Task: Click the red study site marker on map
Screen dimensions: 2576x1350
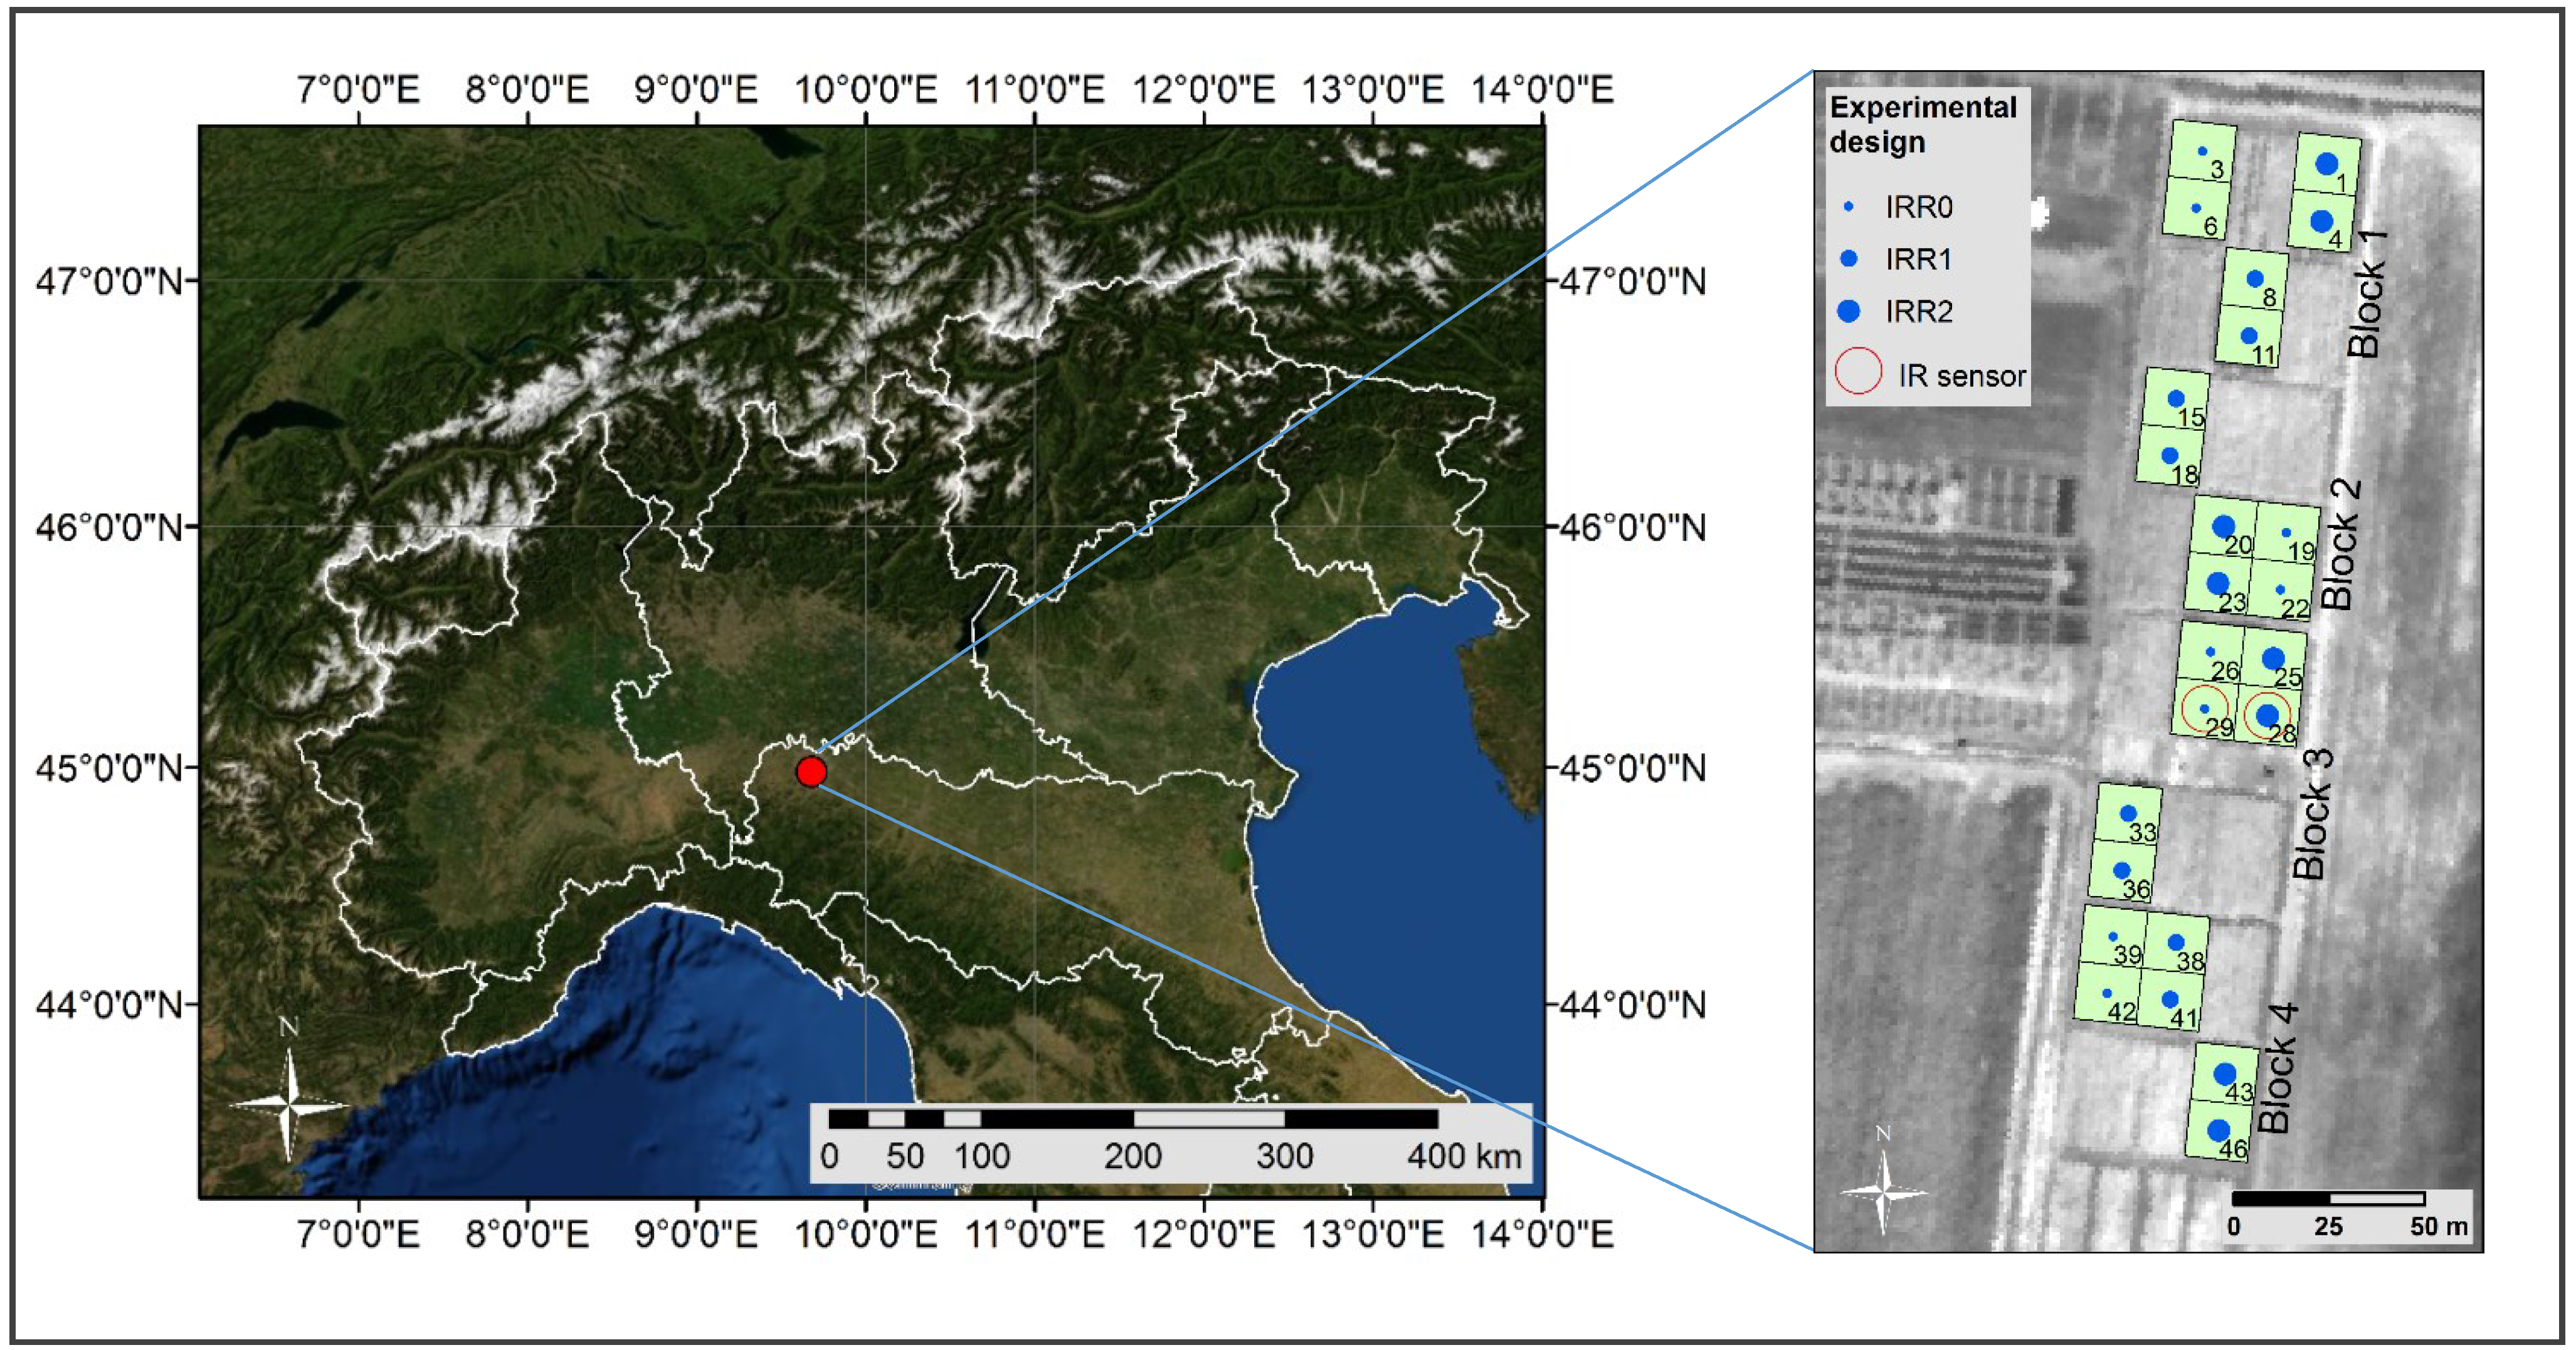Action: pyautogui.click(x=811, y=771)
